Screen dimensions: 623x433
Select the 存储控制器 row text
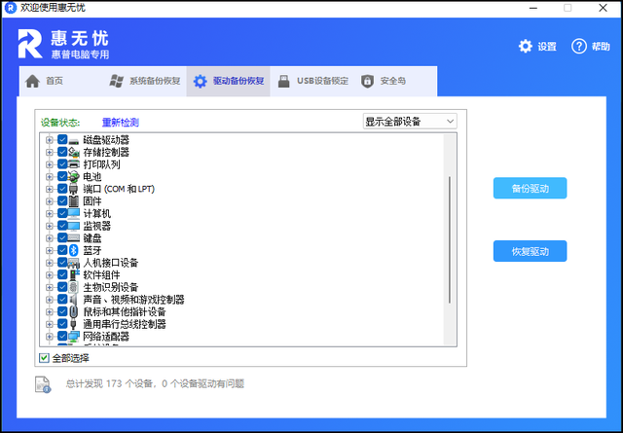coord(106,152)
